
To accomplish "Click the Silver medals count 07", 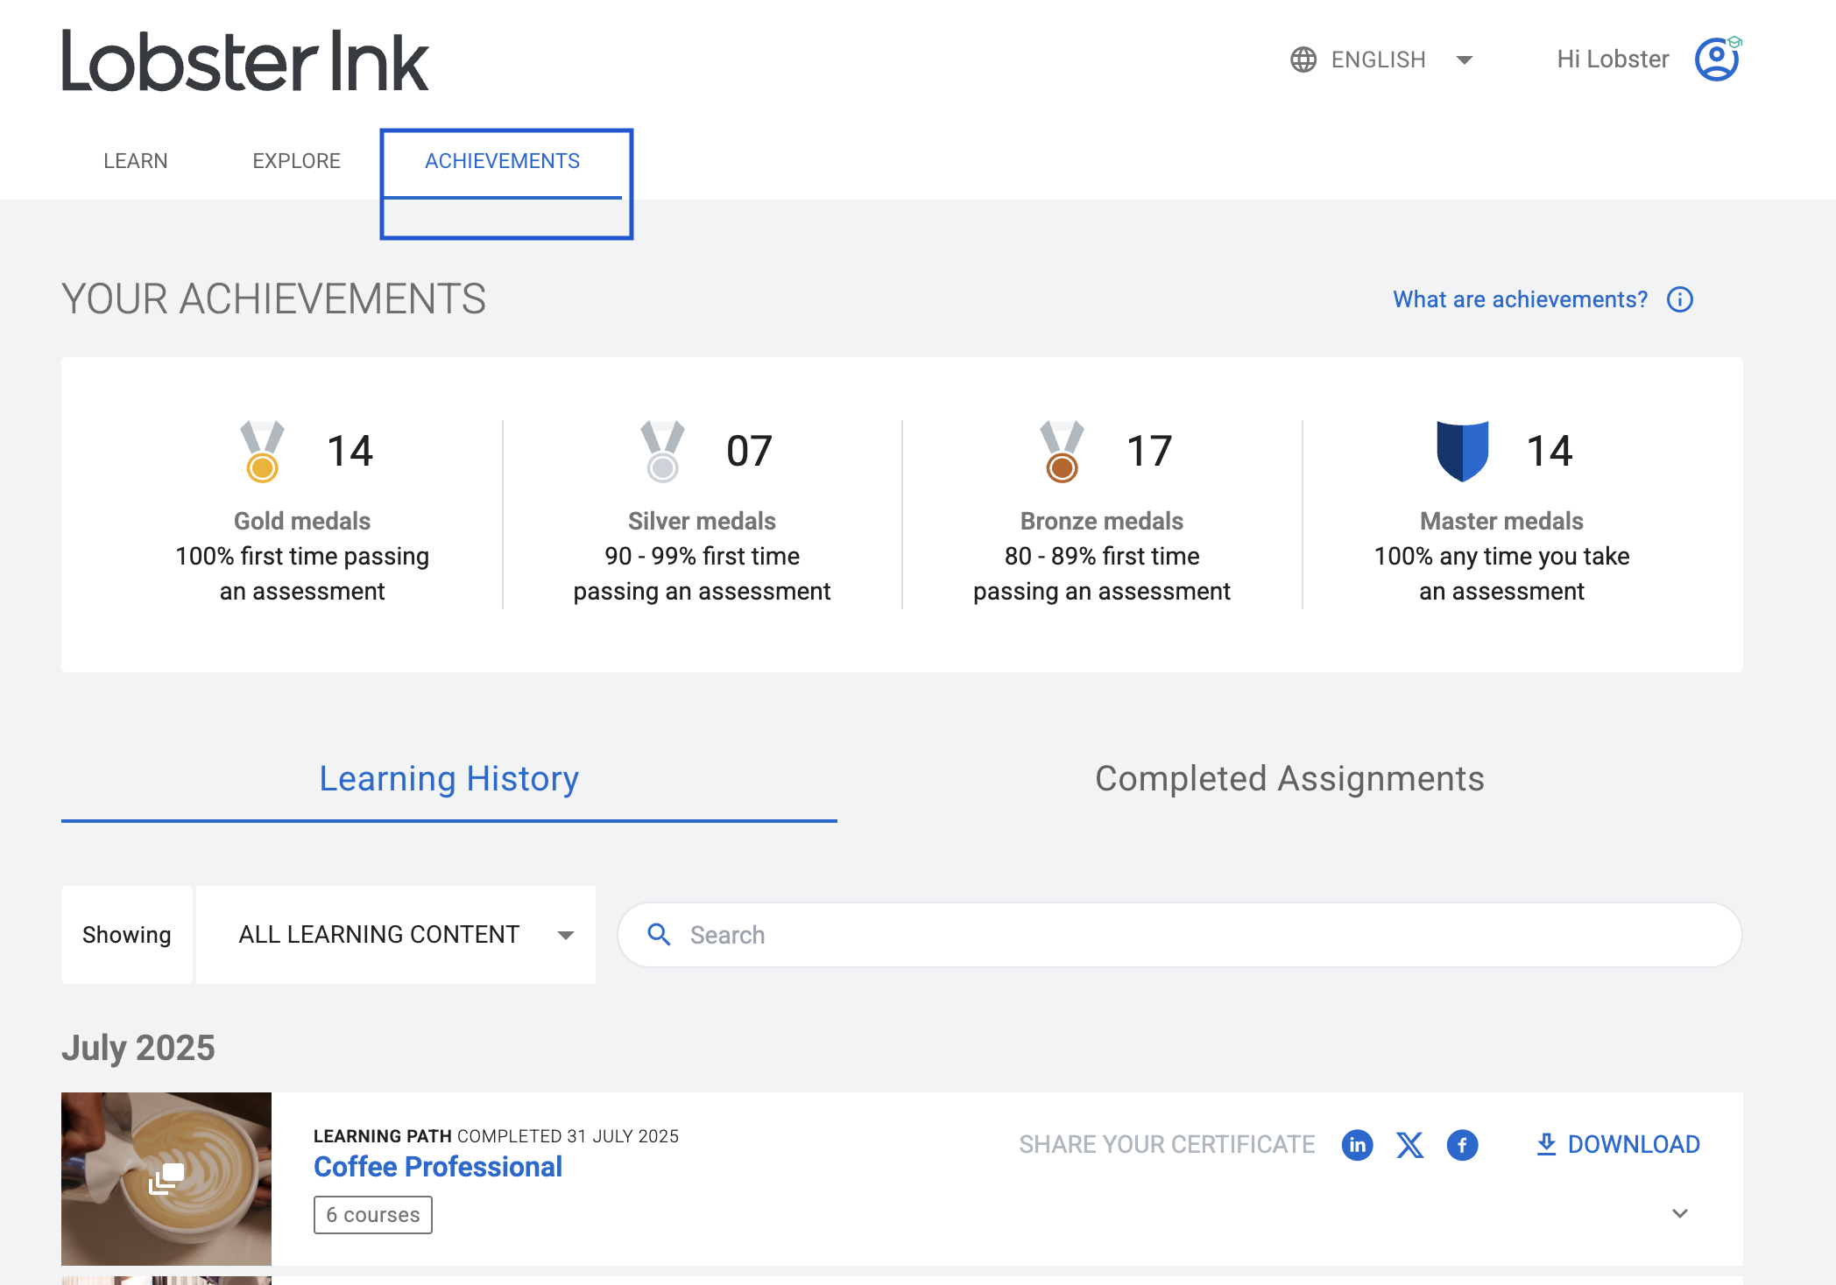I will click(x=750, y=451).
